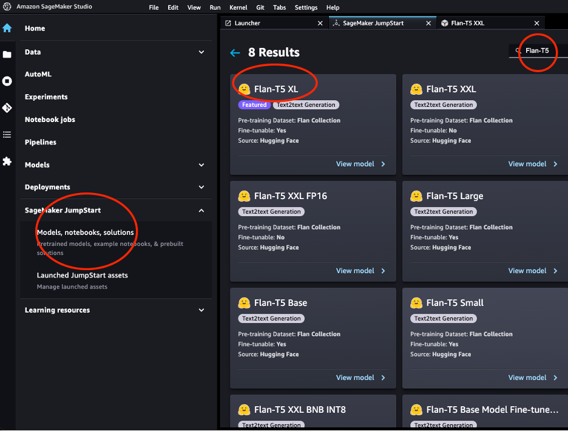View model for Flan-T5 Base
The image size is (568, 431).
tap(360, 378)
